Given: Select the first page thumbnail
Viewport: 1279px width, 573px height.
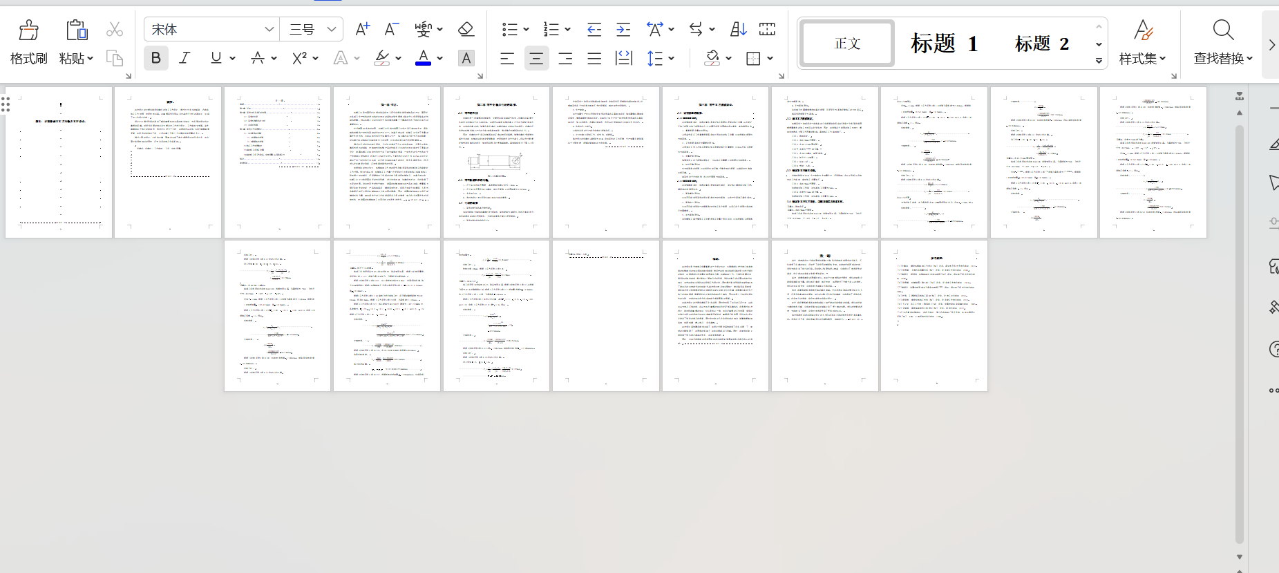Looking at the screenshot, I should click(x=59, y=162).
